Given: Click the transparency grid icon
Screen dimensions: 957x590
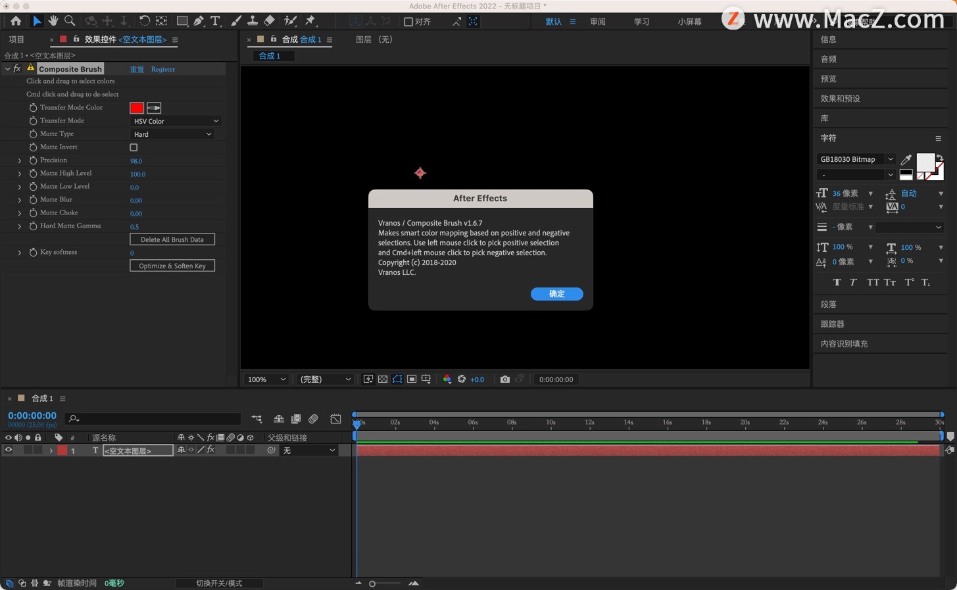Looking at the screenshot, I should 383,380.
